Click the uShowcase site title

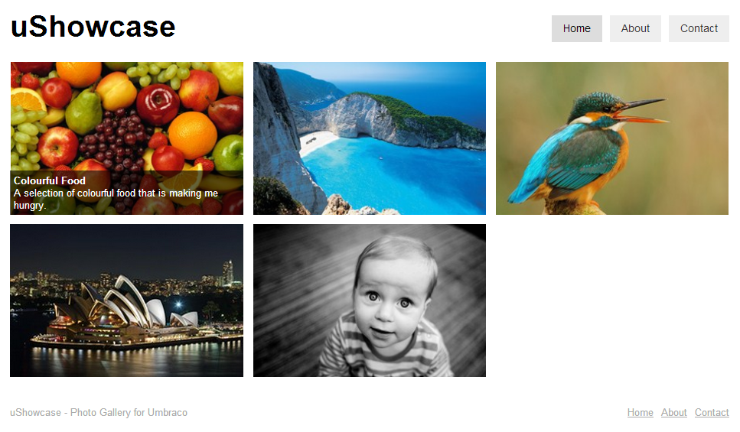point(93,27)
